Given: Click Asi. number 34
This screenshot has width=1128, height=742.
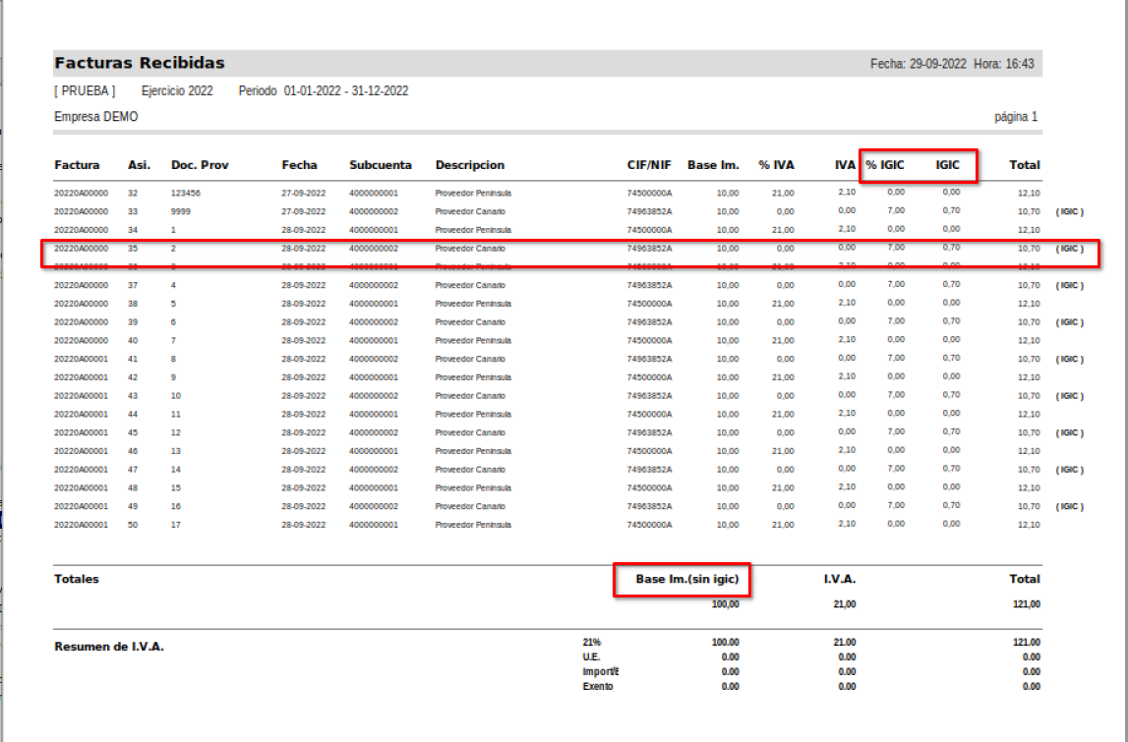Looking at the screenshot, I should tap(133, 230).
